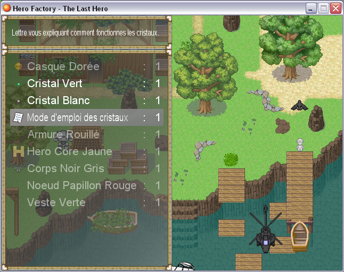Minimize the Hero Factory window
This screenshot has width=344, height=272.
[x=311, y=8]
